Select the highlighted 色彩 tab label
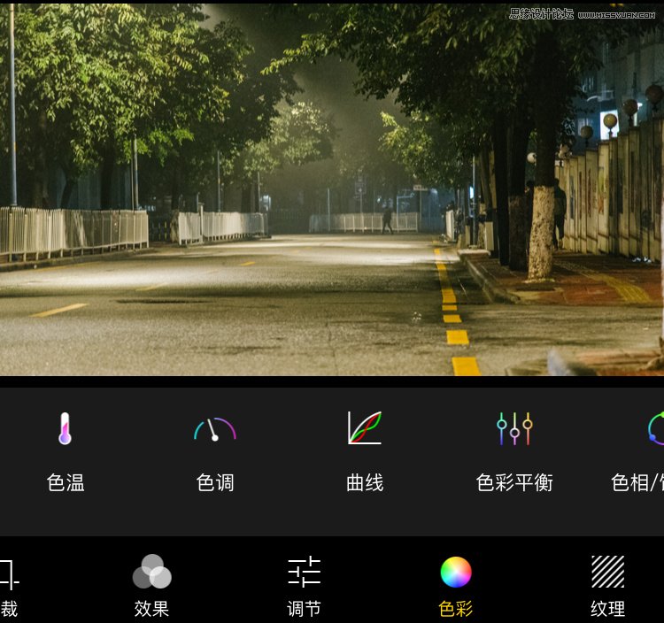 (456, 609)
